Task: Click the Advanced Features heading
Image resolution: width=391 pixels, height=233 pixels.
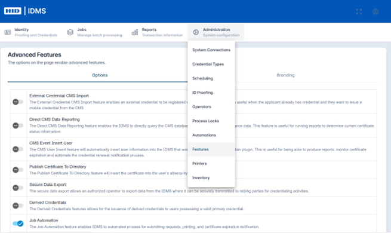Action: point(35,55)
